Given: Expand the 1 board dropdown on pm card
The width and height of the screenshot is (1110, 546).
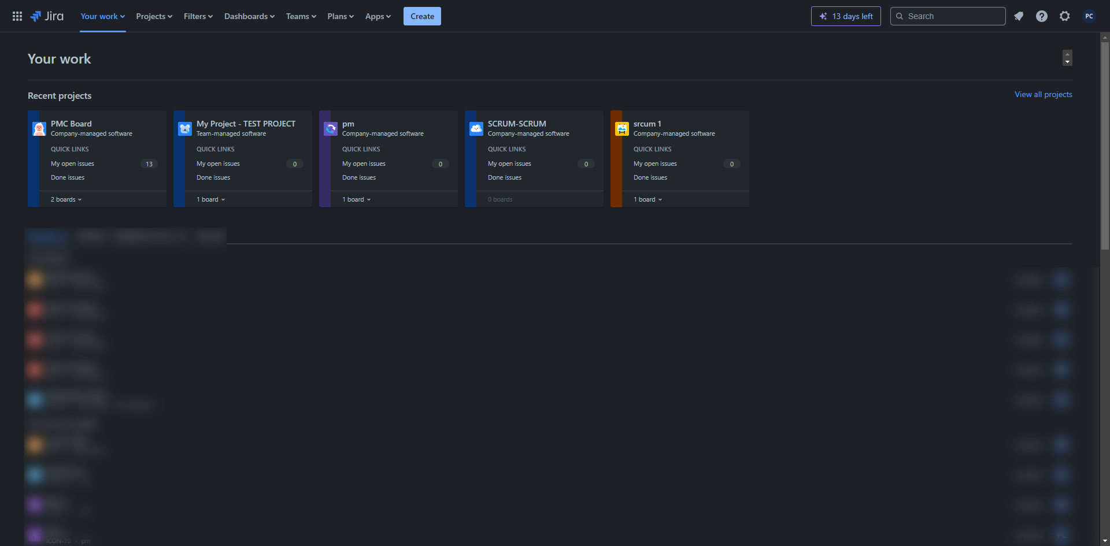Looking at the screenshot, I should point(357,199).
